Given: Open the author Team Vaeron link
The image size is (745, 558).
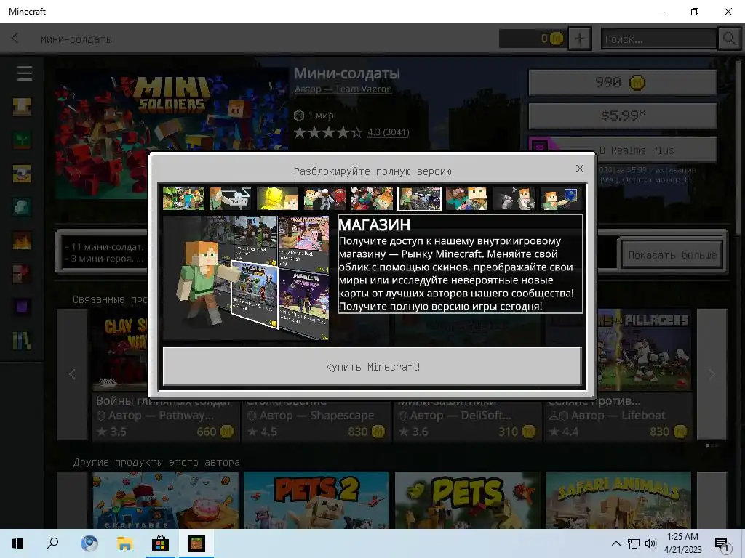Looking at the screenshot, I should [343, 89].
